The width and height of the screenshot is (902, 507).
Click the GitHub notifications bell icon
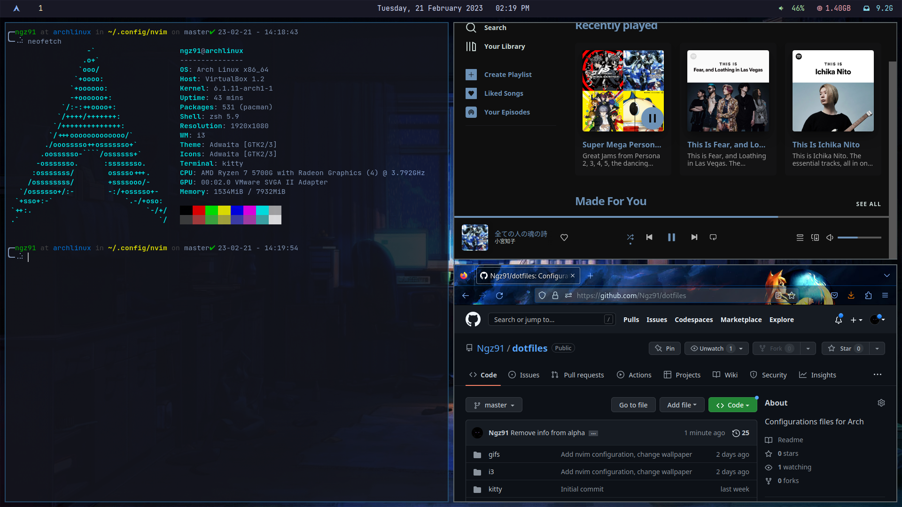point(838,320)
